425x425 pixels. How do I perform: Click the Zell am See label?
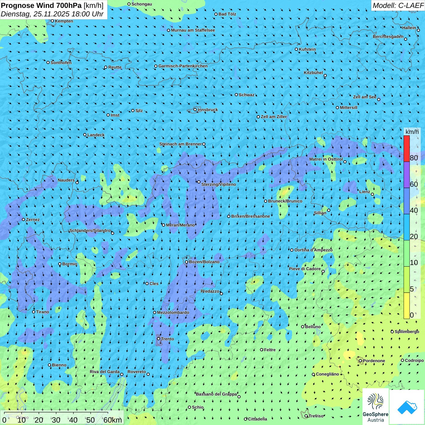[365, 97]
